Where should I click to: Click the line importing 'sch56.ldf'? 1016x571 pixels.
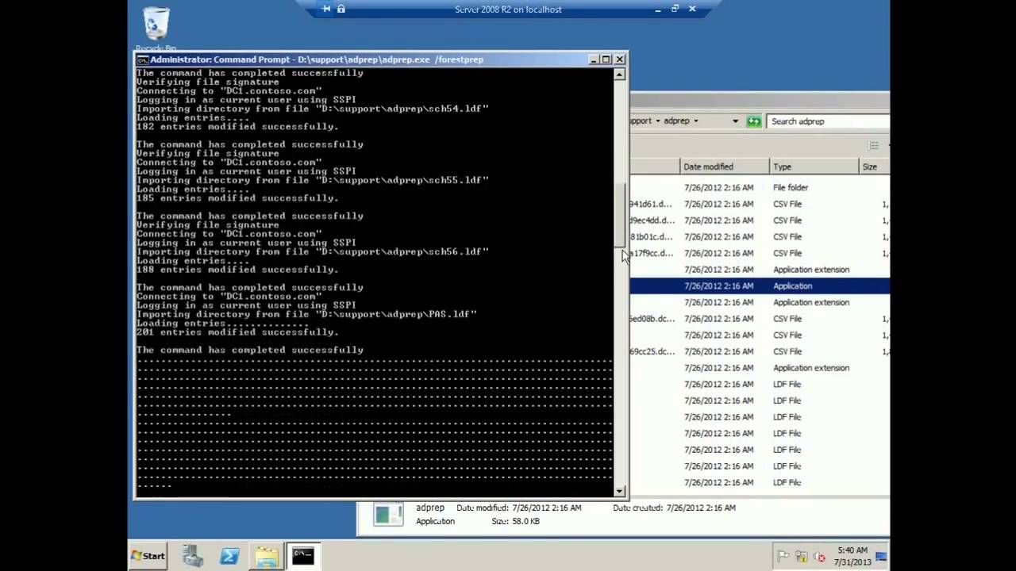click(313, 251)
